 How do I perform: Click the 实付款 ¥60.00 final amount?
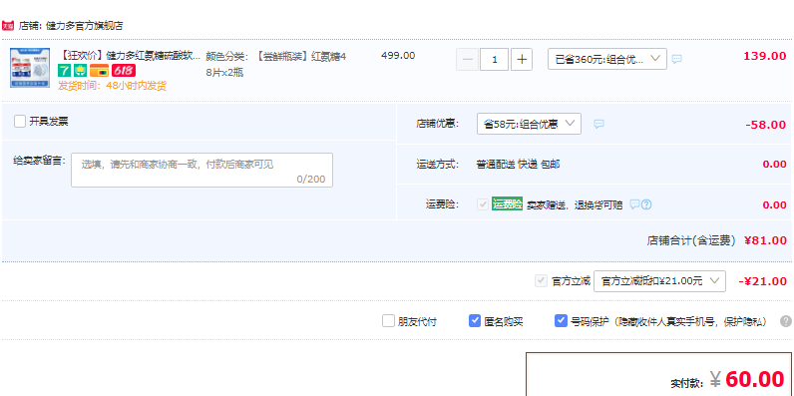click(727, 380)
